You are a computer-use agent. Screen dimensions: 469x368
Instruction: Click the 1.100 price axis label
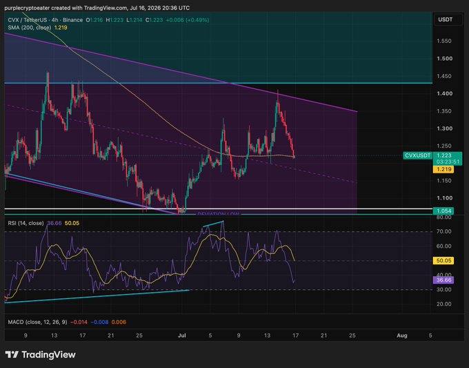pyautogui.click(x=444, y=198)
